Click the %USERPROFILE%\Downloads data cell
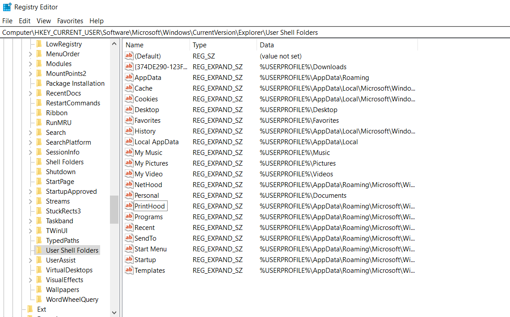Viewport: 510px width, 317px height. tap(303, 67)
